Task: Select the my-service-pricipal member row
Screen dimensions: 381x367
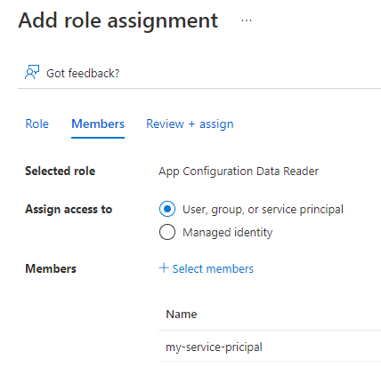Action: [x=270, y=347]
